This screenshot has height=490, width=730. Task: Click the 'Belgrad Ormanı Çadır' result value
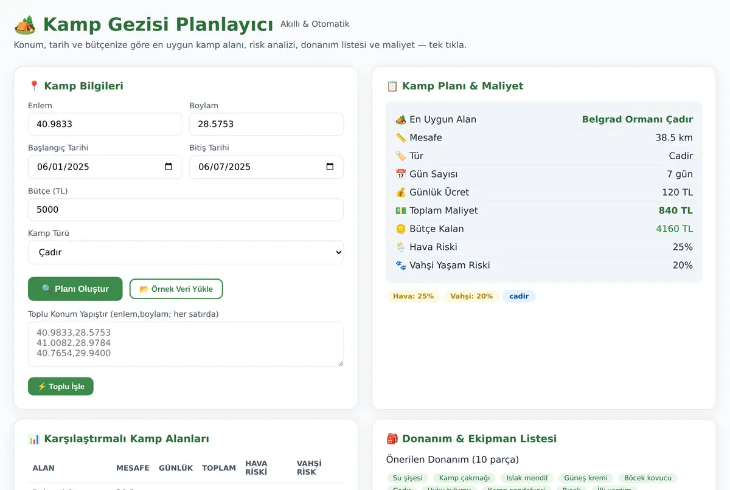click(638, 119)
